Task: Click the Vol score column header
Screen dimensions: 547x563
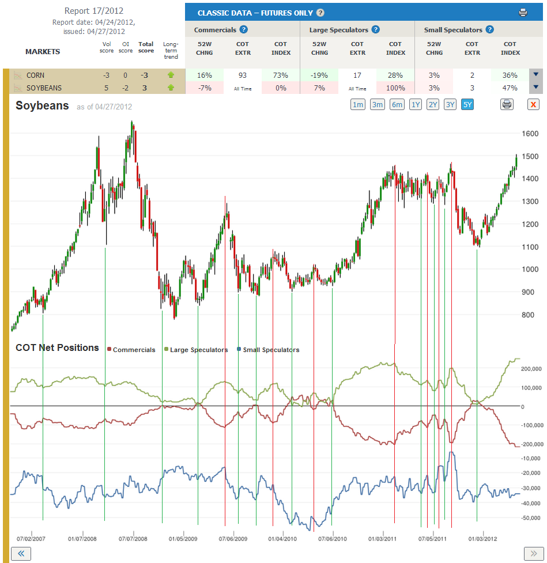Action: pos(106,47)
